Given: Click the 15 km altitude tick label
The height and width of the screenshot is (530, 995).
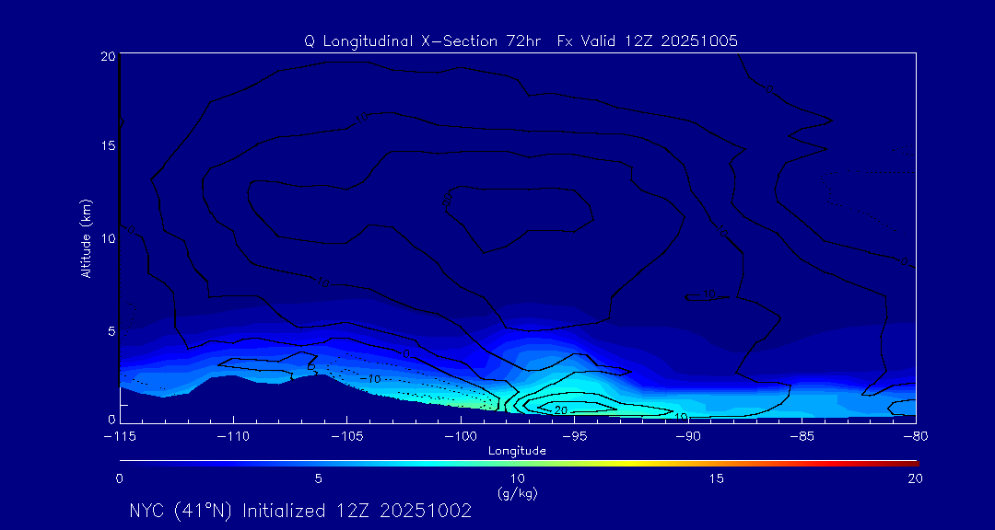Looking at the screenshot, I should coord(106,146).
